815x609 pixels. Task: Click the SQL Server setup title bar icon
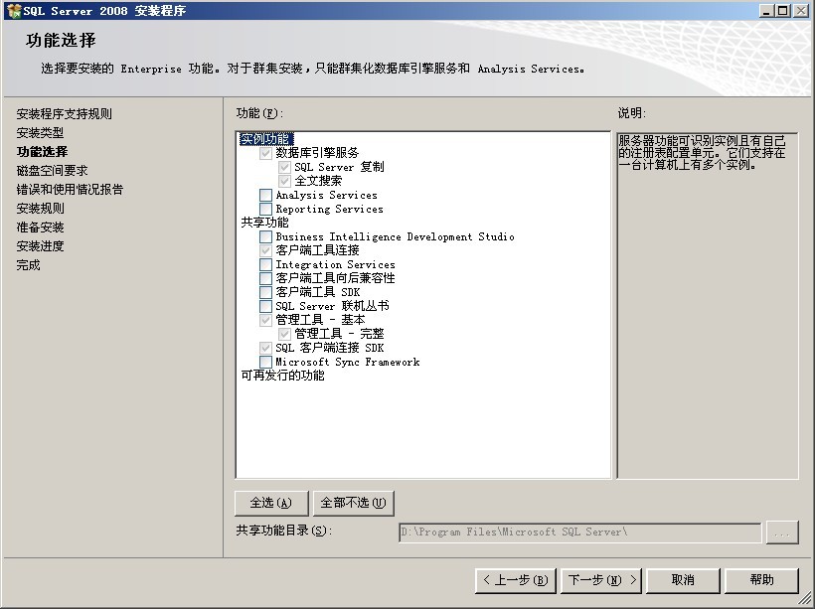coord(14,10)
